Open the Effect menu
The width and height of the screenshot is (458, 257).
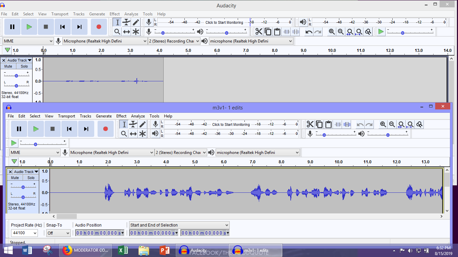115,14
